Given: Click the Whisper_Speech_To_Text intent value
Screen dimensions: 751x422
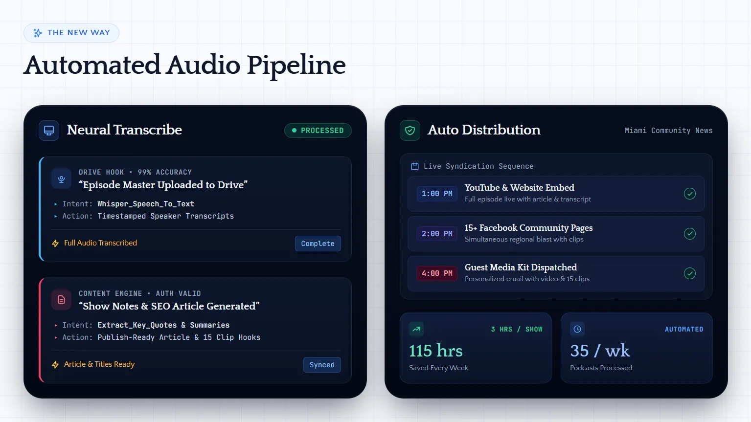Looking at the screenshot, I should click(146, 204).
